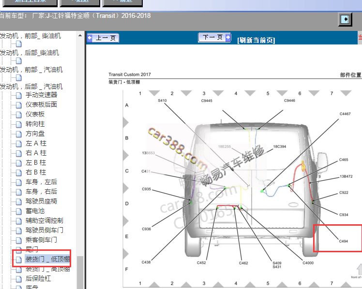Viewport: 362px width, 289px height.
Task: Open 方向盘 tree item
Action: [x=35, y=134]
